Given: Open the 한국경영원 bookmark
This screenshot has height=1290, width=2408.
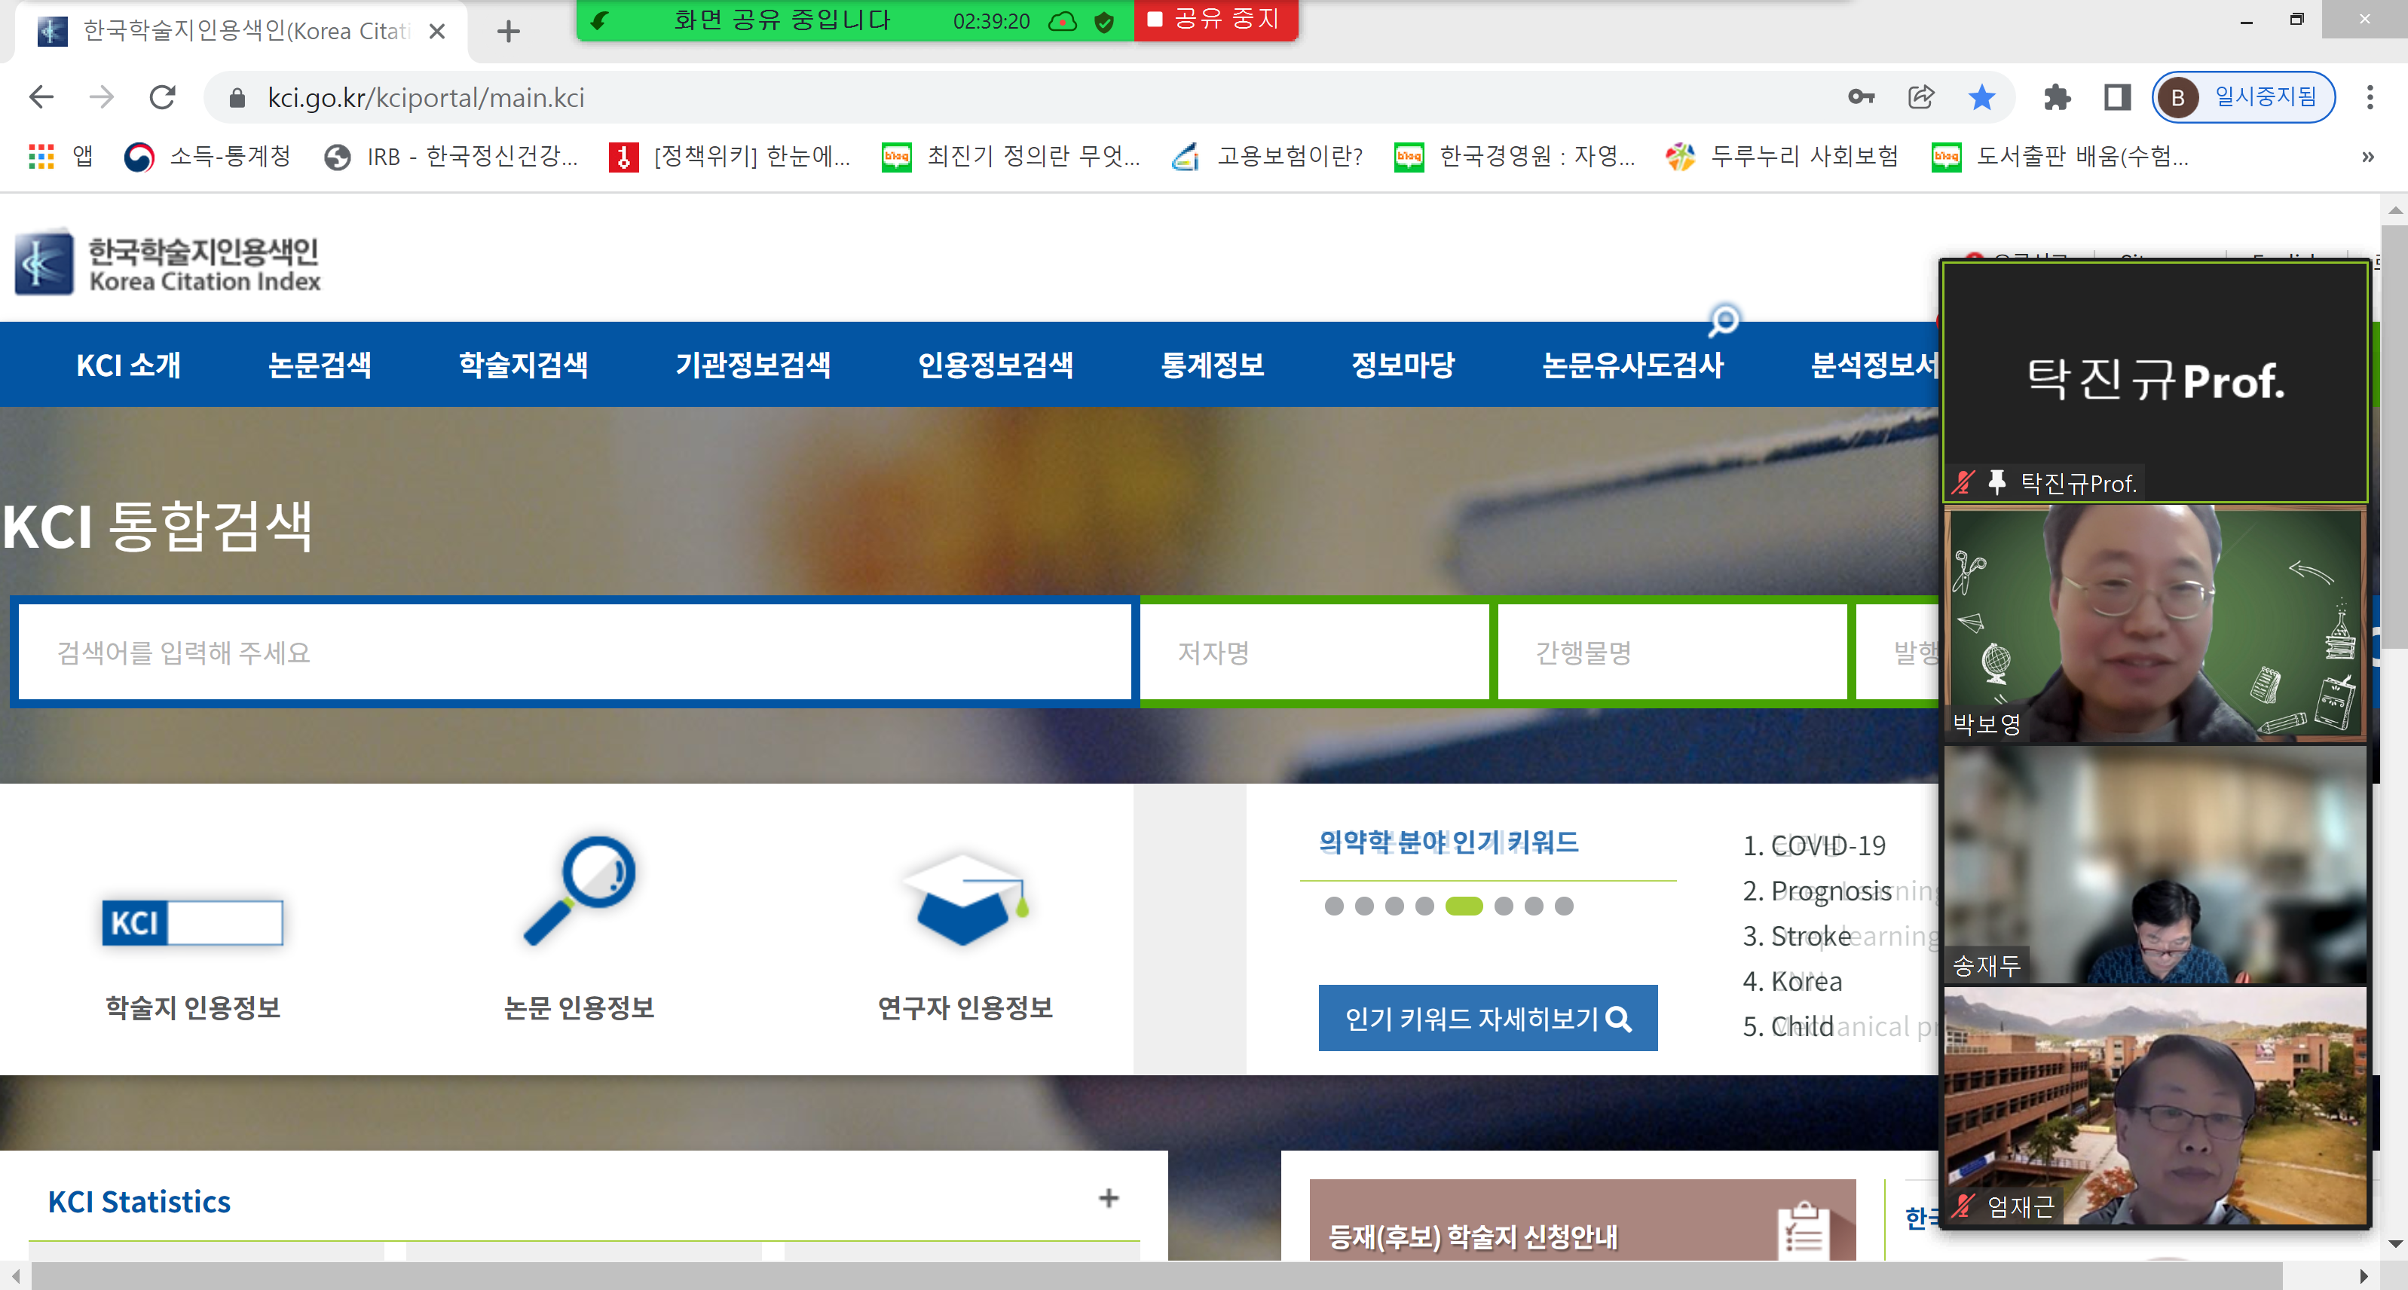Looking at the screenshot, I should (x=1516, y=156).
